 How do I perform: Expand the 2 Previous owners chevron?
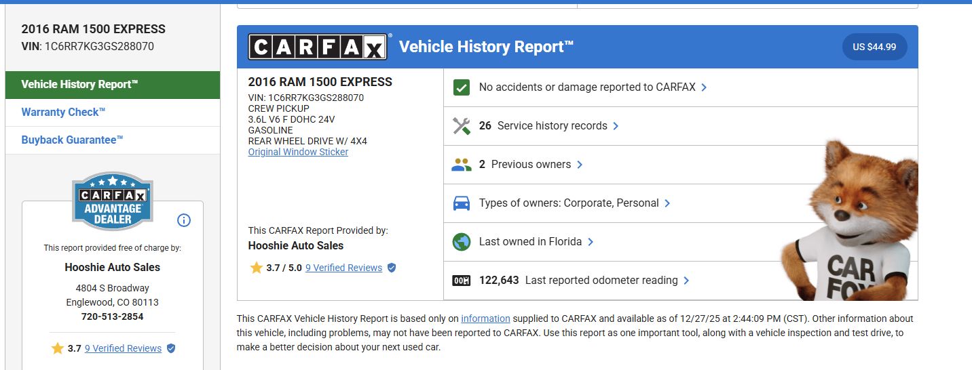[580, 165]
